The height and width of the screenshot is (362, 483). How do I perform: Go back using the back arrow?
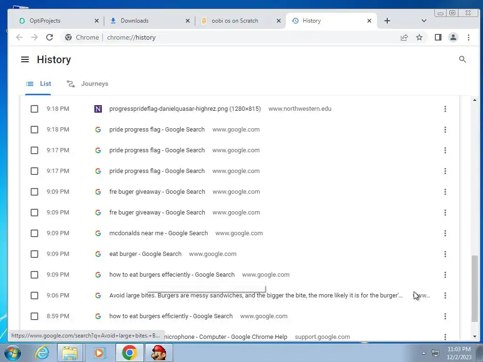tap(19, 37)
